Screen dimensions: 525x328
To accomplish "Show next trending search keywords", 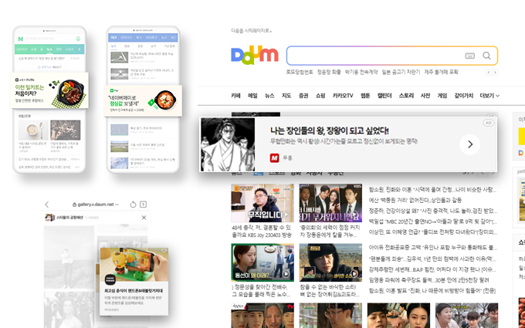I will click(x=494, y=72).
